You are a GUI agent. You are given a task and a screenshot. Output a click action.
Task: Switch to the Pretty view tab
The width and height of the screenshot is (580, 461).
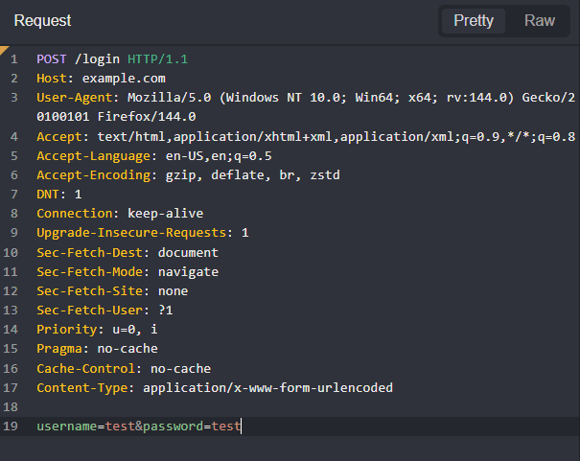coord(474,21)
